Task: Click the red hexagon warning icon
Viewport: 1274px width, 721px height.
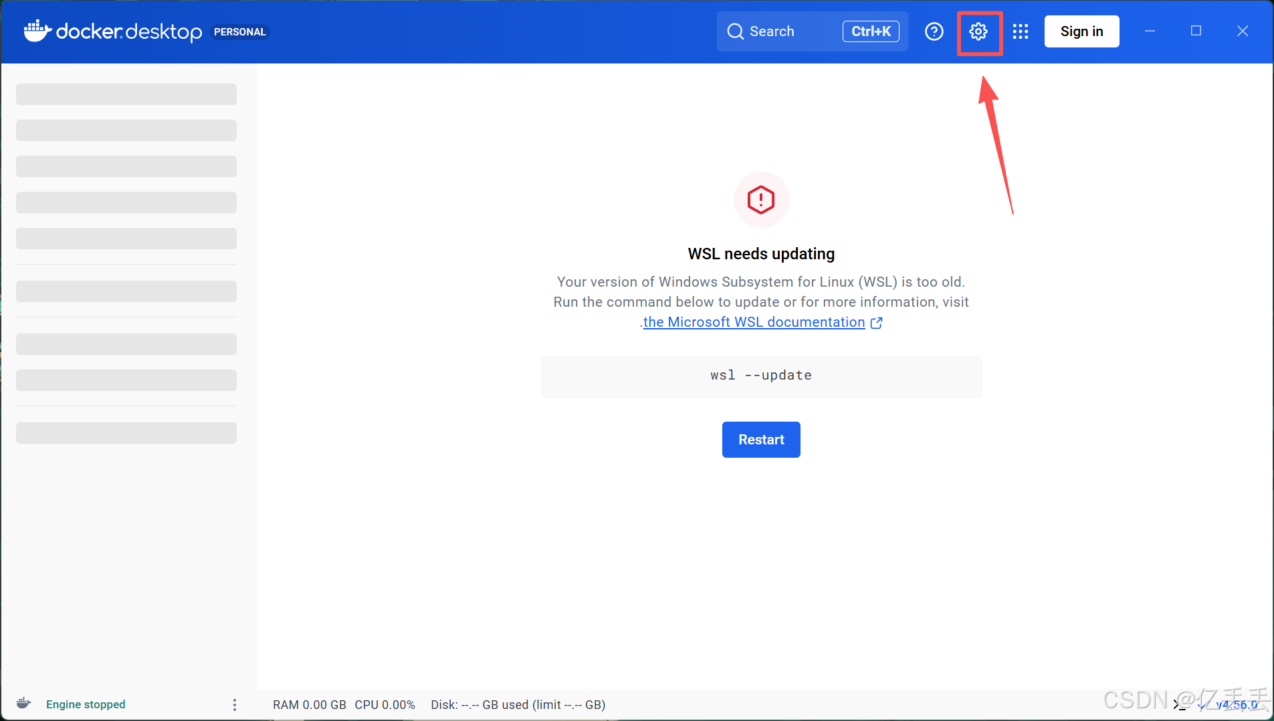Action: 761,200
